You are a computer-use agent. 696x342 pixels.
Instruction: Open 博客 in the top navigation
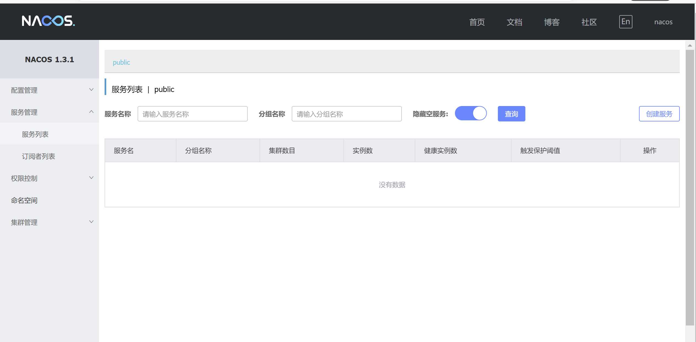[x=552, y=22]
